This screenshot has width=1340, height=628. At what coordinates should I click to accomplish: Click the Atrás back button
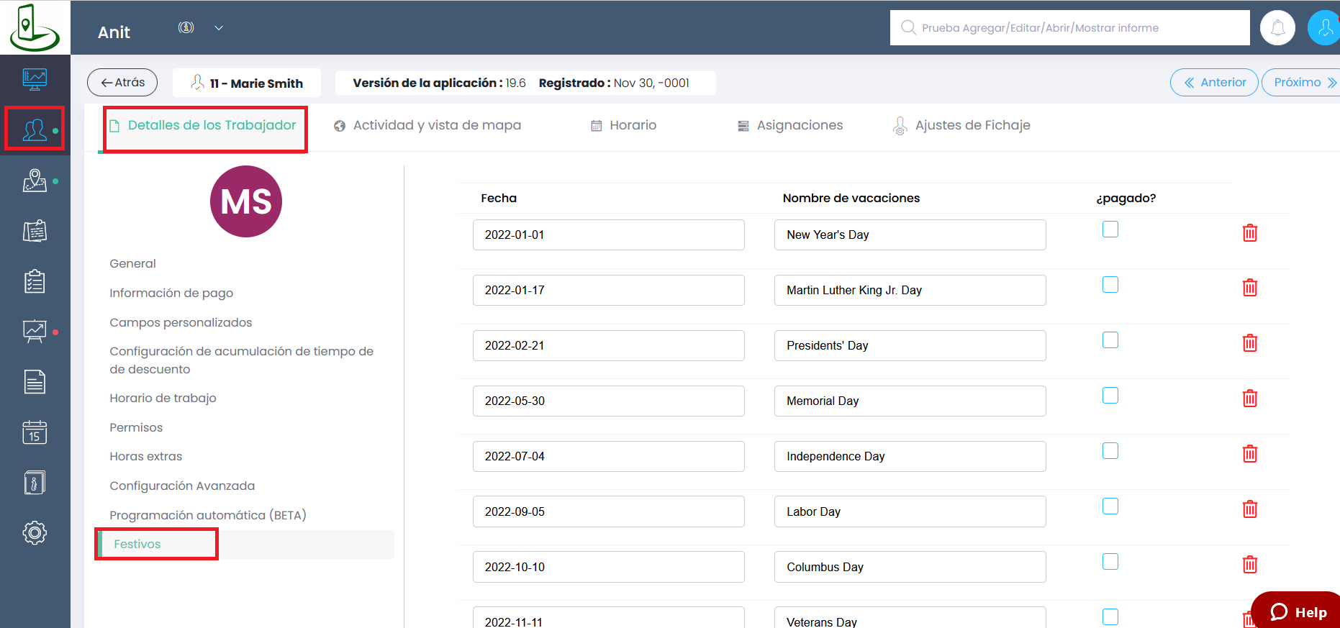[x=122, y=83]
